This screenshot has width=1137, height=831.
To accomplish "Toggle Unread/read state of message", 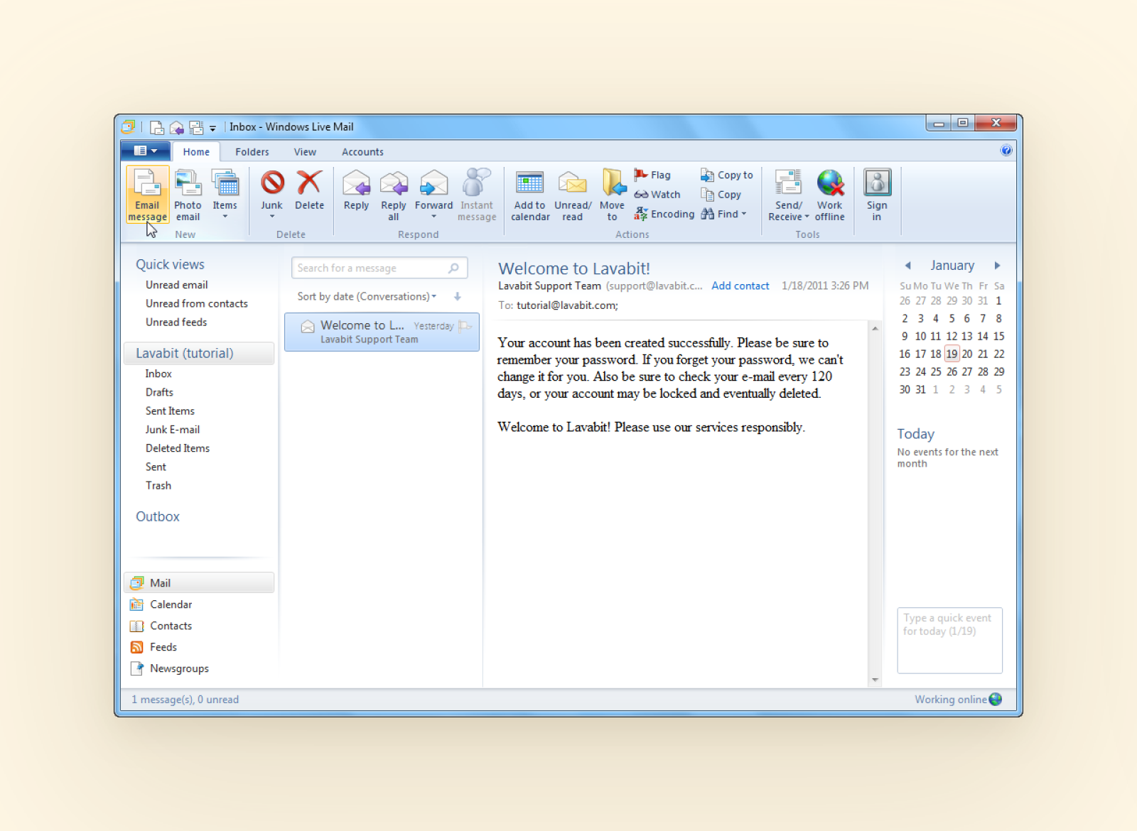I will pyautogui.click(x=573, y=195).
